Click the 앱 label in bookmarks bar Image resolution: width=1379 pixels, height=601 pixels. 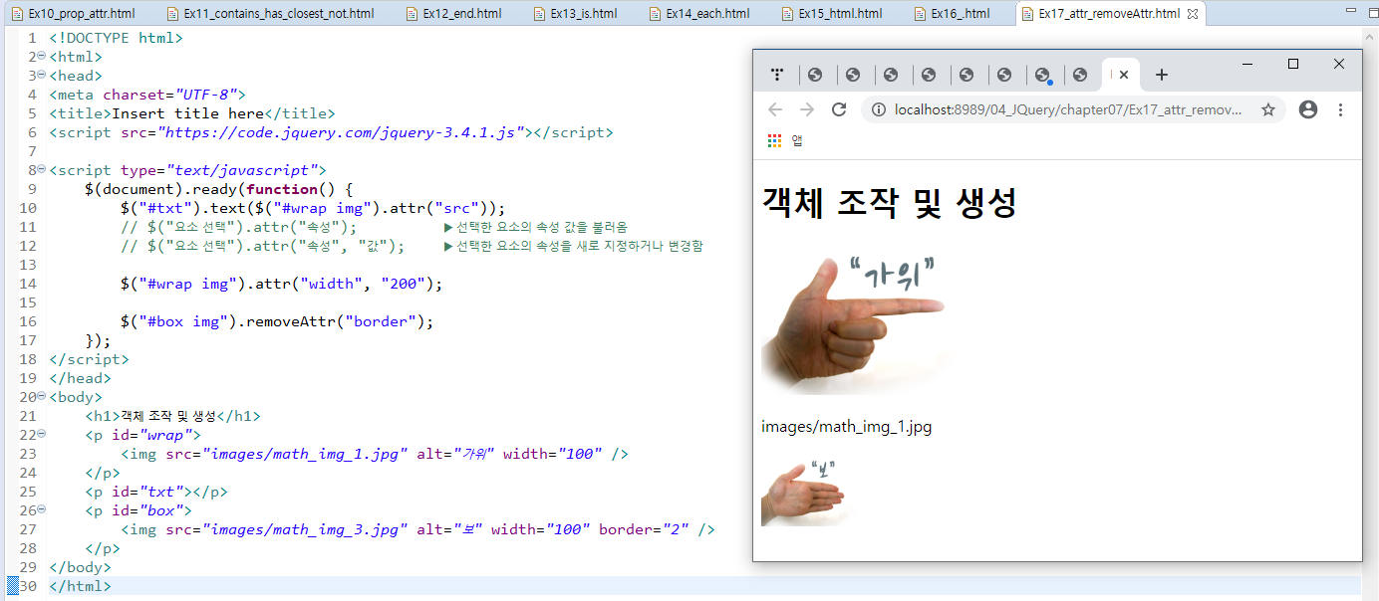pyautogui.click(x=797, y=140)
